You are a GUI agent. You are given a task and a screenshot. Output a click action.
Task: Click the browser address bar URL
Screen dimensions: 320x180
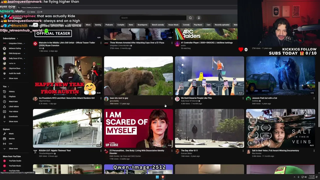point(31,7)
